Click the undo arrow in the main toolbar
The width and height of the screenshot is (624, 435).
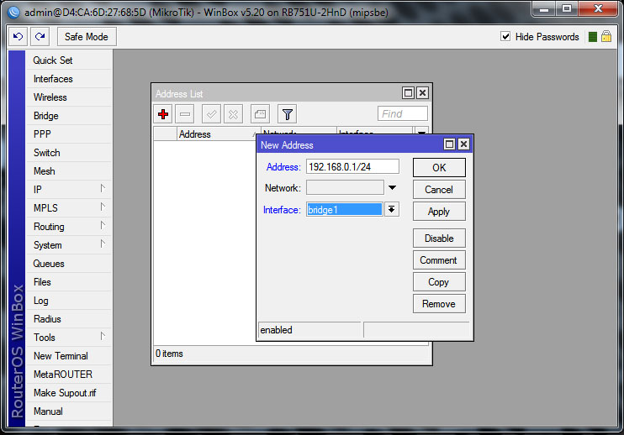(x=18, y=37)
